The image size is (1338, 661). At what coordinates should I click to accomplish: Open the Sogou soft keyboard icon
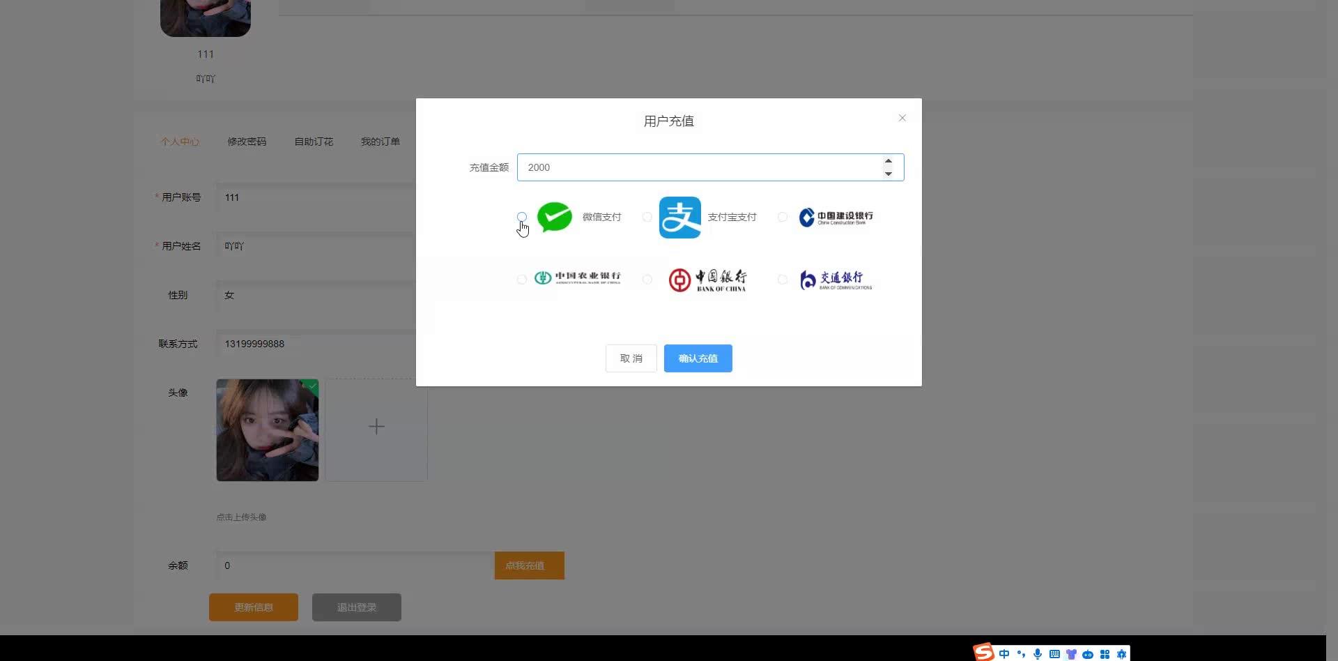(x=1054, y=654)
